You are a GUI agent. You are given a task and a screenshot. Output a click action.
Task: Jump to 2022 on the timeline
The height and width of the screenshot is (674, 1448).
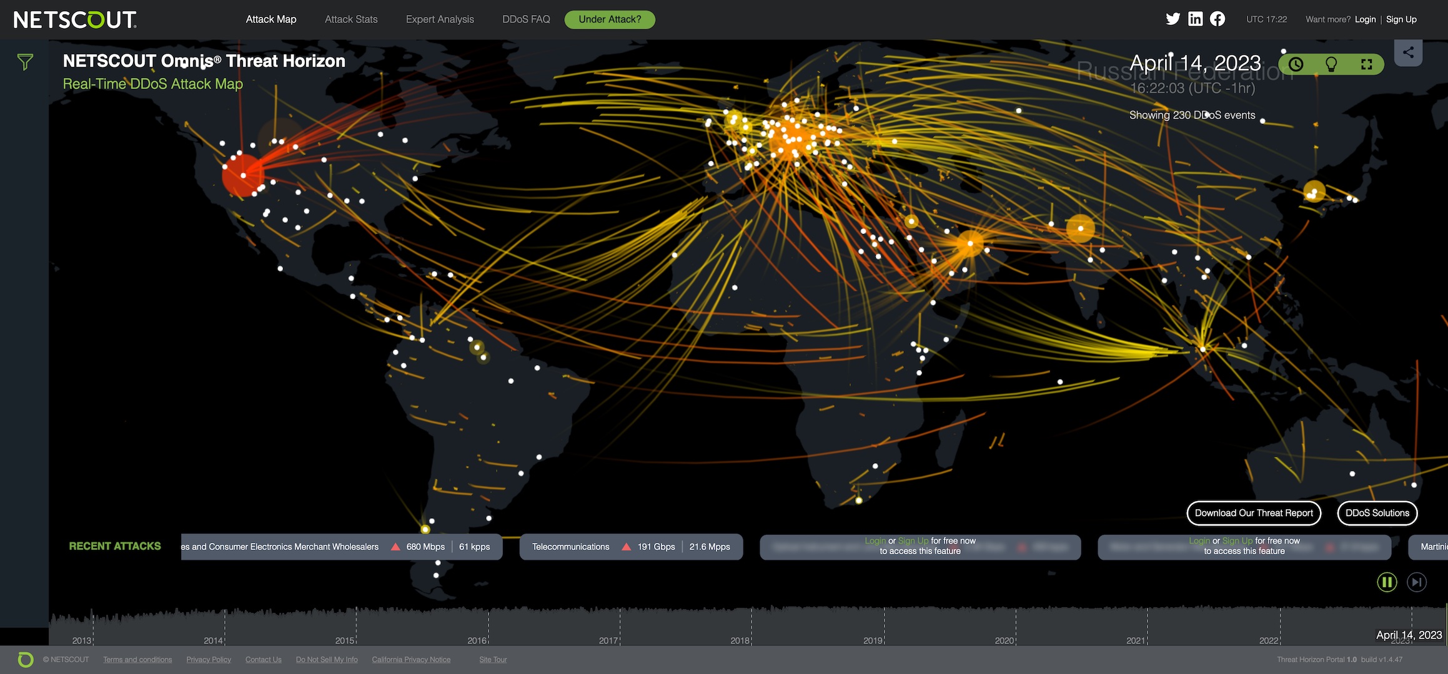pos(1269,640)
